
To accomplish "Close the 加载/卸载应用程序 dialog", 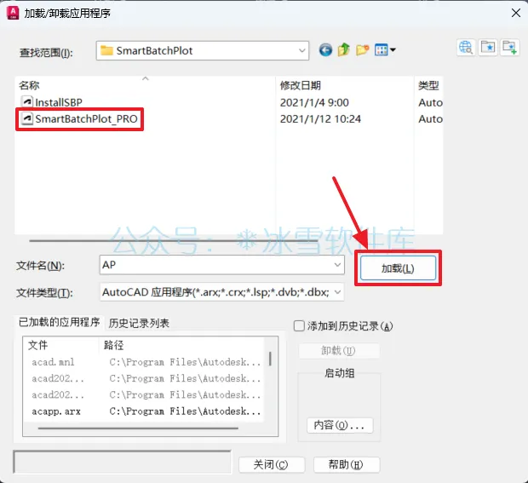I will click(515, 13).
